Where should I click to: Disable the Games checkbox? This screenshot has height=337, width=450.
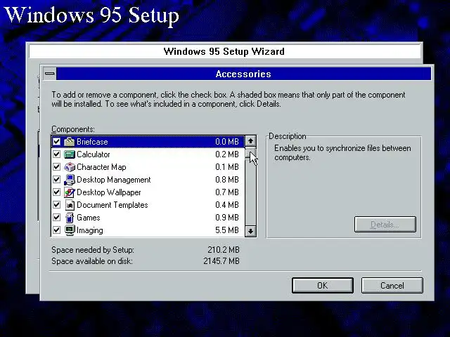tap(56, 217)
